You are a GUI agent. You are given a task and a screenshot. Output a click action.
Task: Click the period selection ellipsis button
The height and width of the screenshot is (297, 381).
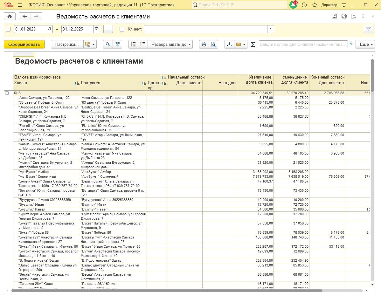(x=108, y=29)
